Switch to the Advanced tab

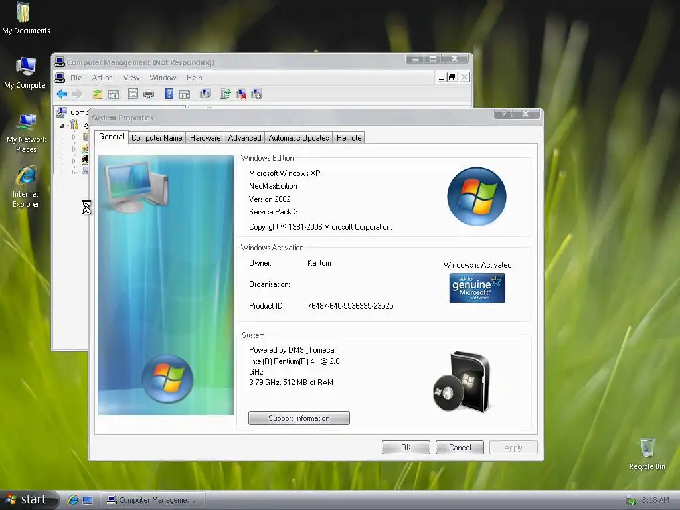244,138
